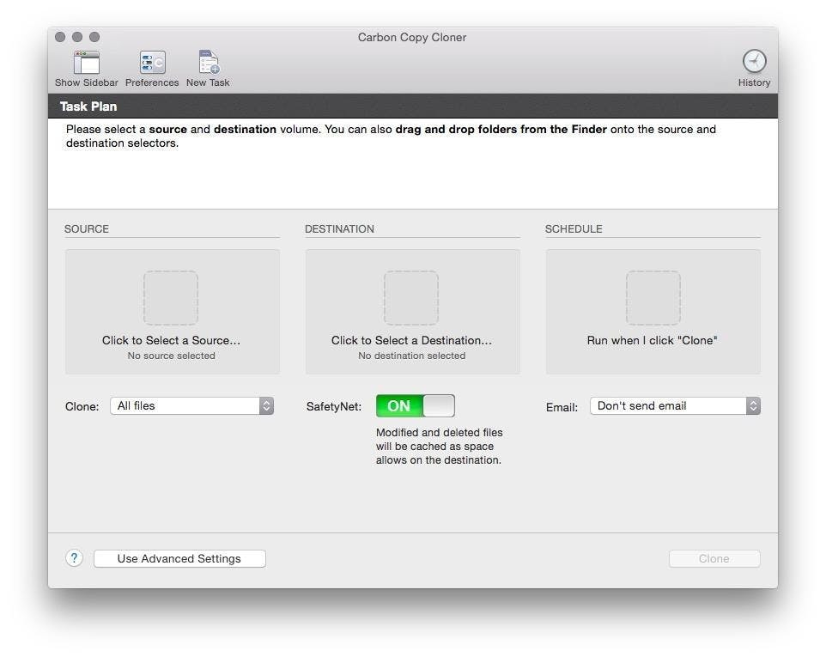Open the Email 'Don't send email' dropdown
Viewport: 826px width, 657px height.
674,406
